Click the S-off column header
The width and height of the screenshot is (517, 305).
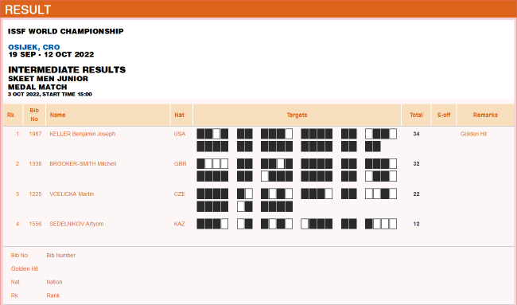[x=444, y=115]
